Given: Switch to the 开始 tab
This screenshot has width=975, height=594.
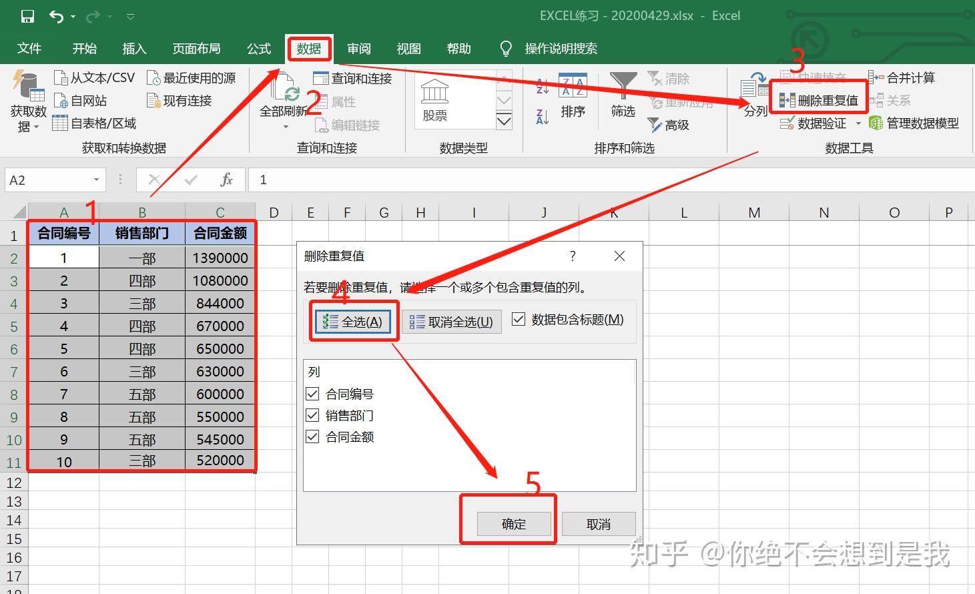Looking at the screenshot, I should click(x=85, y=48).
